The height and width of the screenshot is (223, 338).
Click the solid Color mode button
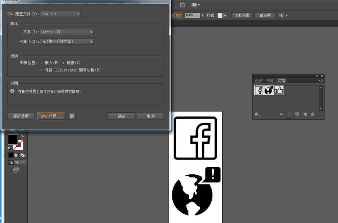point(11,155)
